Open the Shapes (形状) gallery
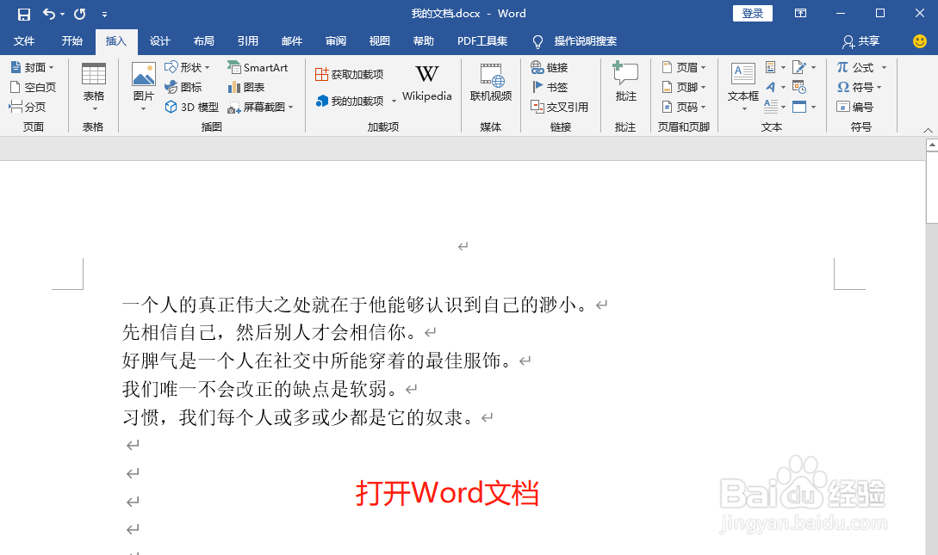This screenshot has width=938, height=555. click(187, 67)
